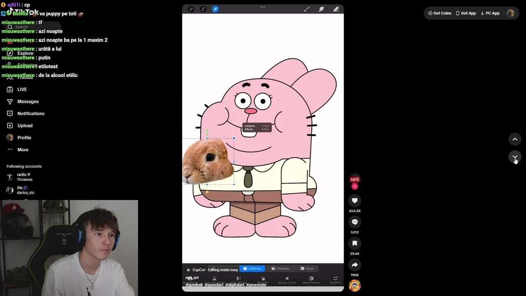Expand the More menu in sidebar
Screen dimensions: 526x296
tap(17, 150)
